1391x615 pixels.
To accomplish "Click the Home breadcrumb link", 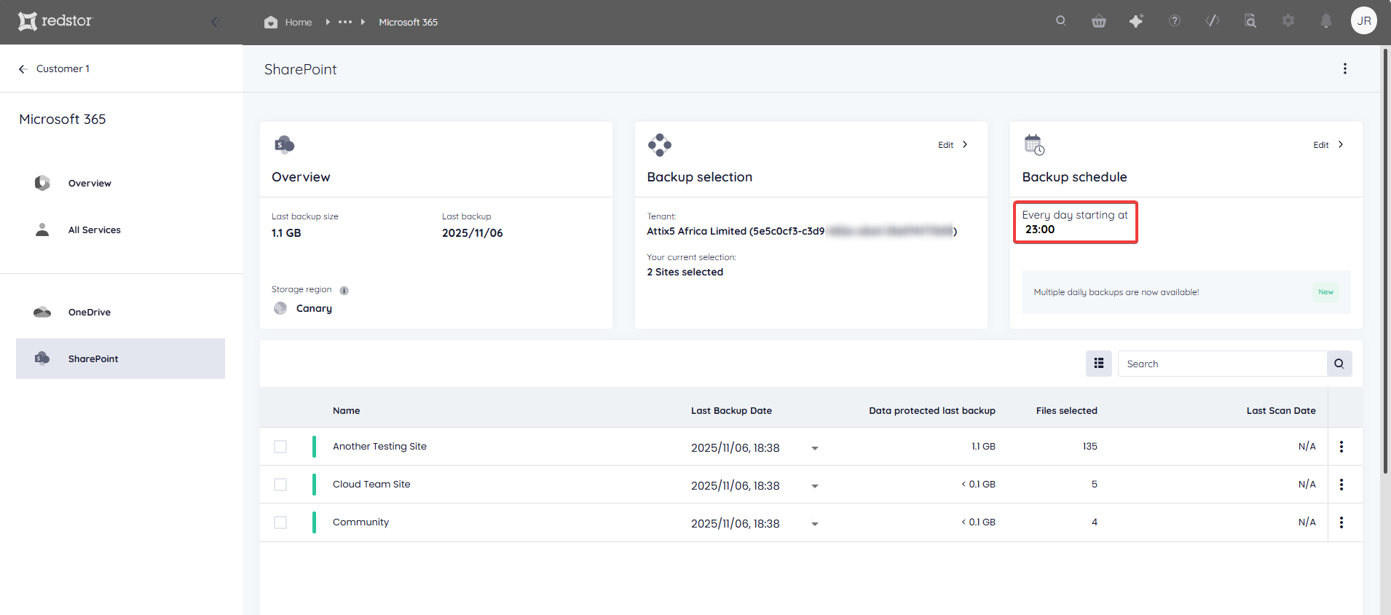I will coord(299,22).
